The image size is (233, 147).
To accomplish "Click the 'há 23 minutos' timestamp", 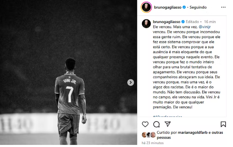I will tap(153, 143).
